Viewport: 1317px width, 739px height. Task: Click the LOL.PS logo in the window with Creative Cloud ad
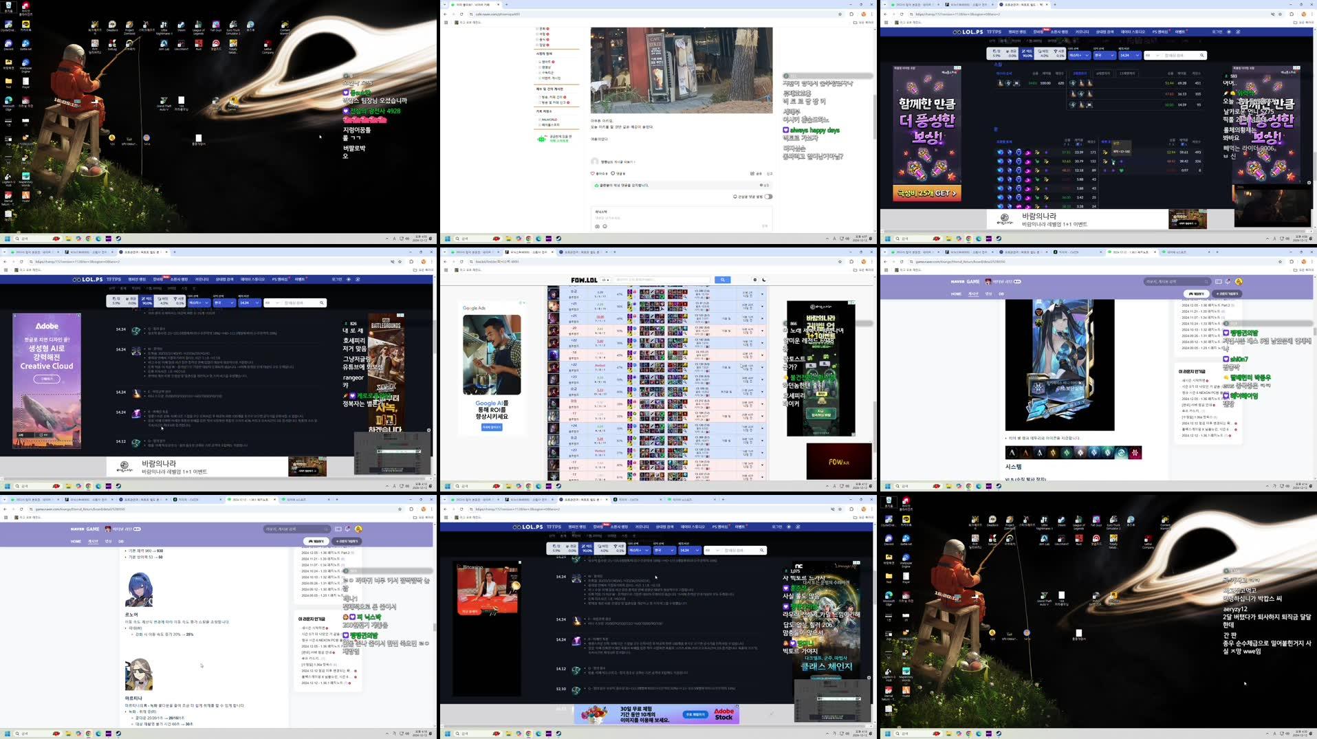click(x=87, y=279)
